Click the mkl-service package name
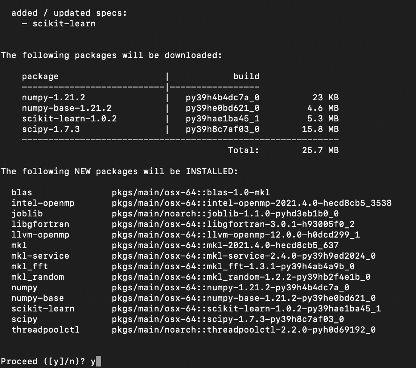Screen dimensions: 416x368 pos(40,256)
